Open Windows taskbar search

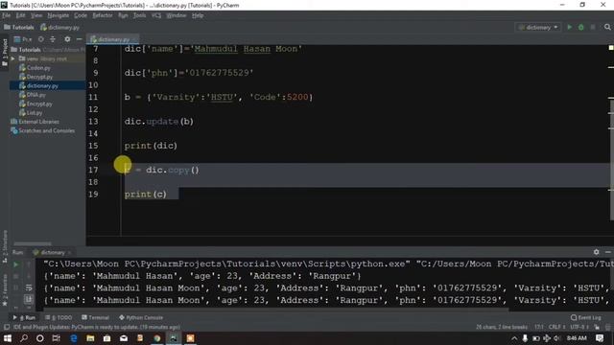click(x=24, y=338)
